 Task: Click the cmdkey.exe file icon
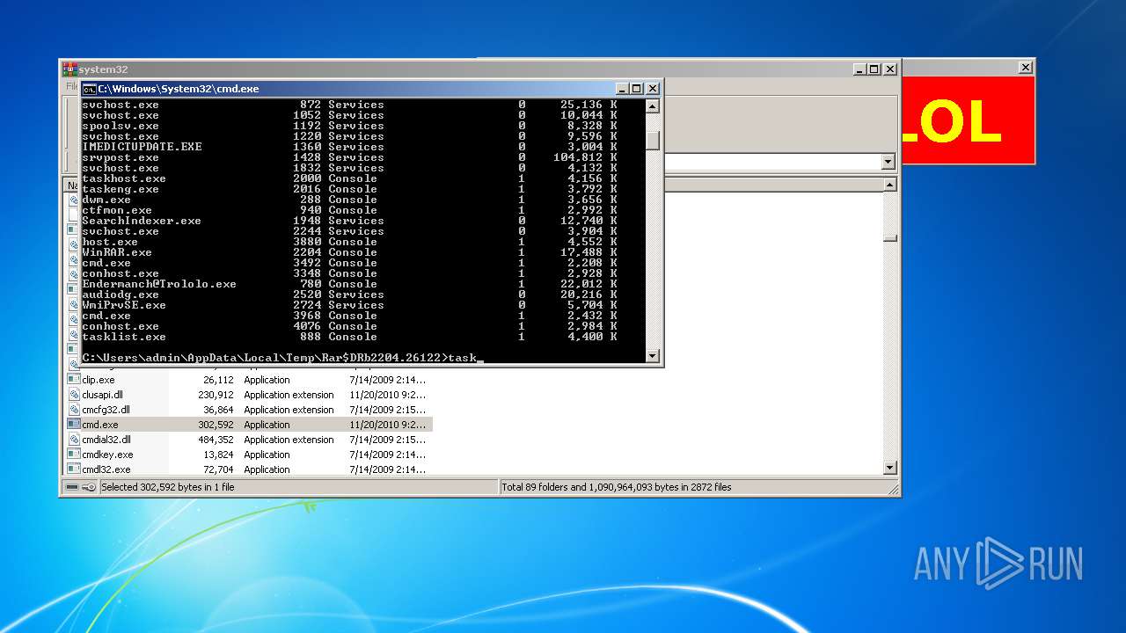click(x=74, y=455)
